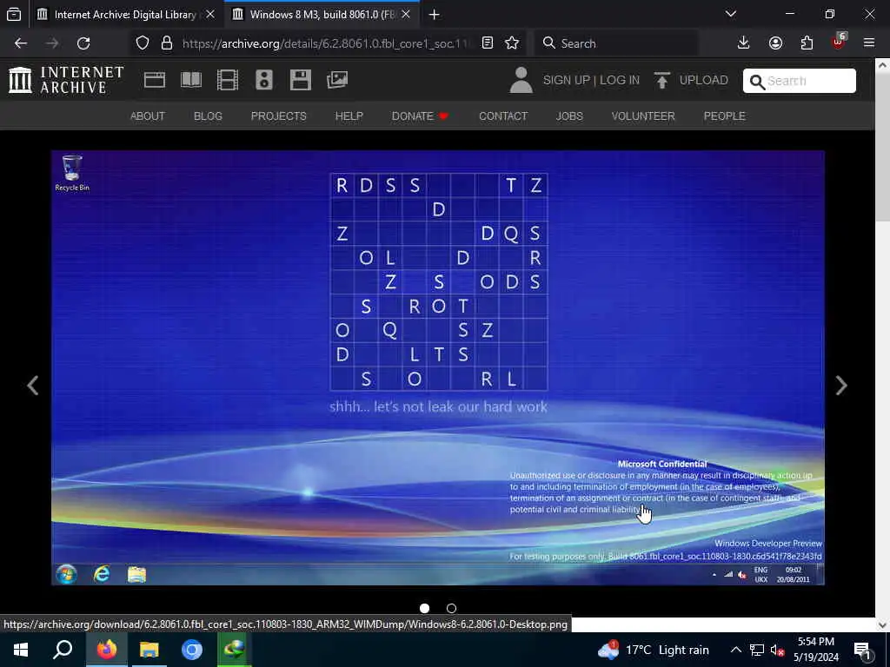Image resolution: width=890 pixels, height=667 pixels.
Task: Open the HELP menu item
Action: point(349,116)
